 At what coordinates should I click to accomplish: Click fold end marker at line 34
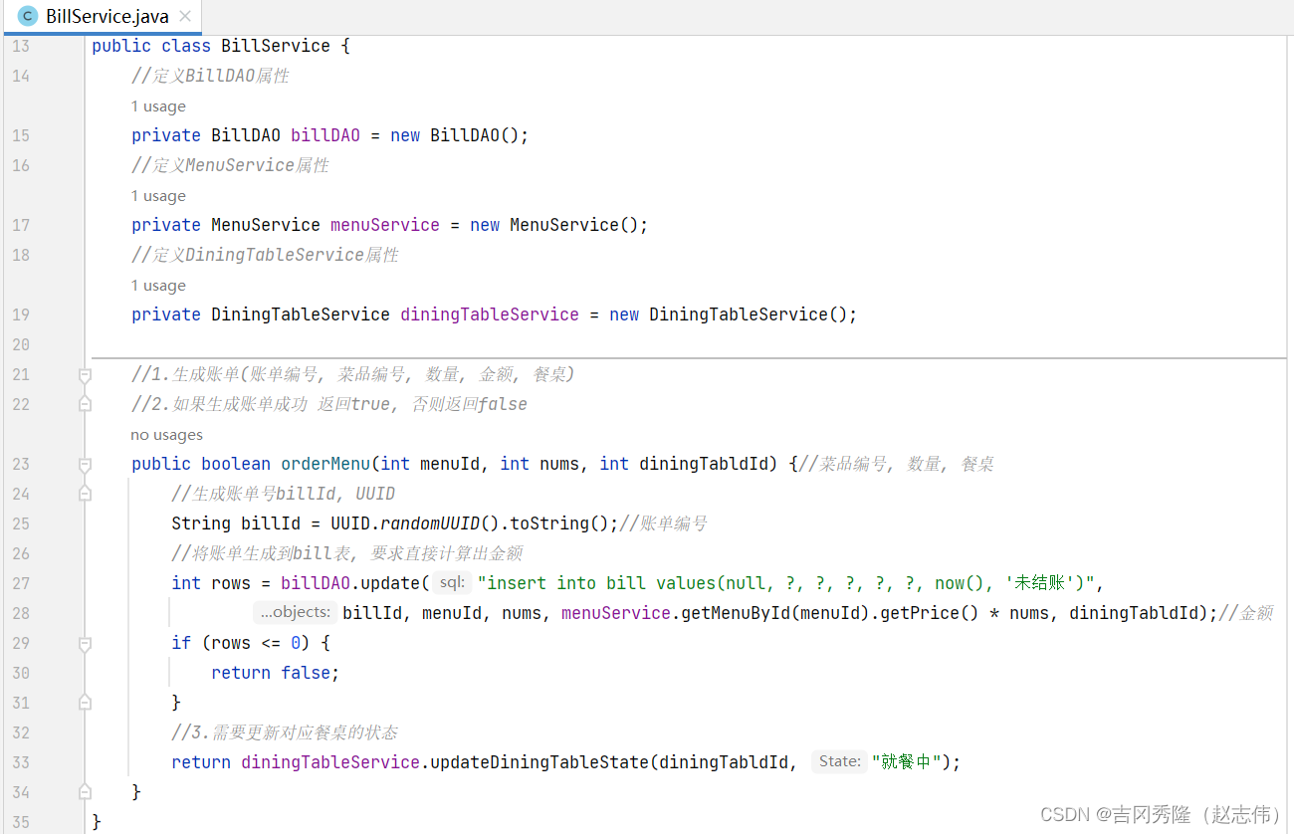point(85,792)
